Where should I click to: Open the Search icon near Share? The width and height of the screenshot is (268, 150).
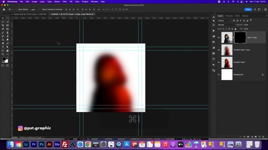[x=255, y=10]
